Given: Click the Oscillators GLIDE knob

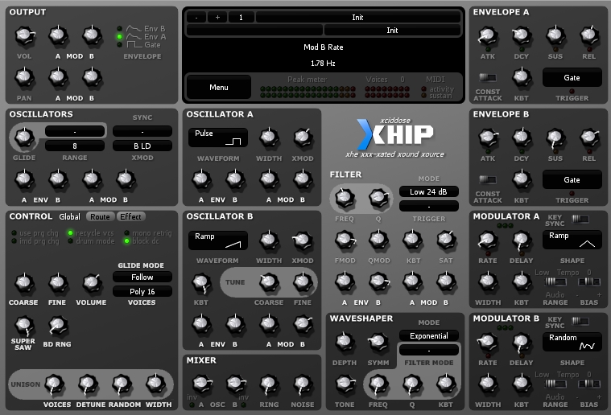Looking at the screenshot, I should pos(24,137).
